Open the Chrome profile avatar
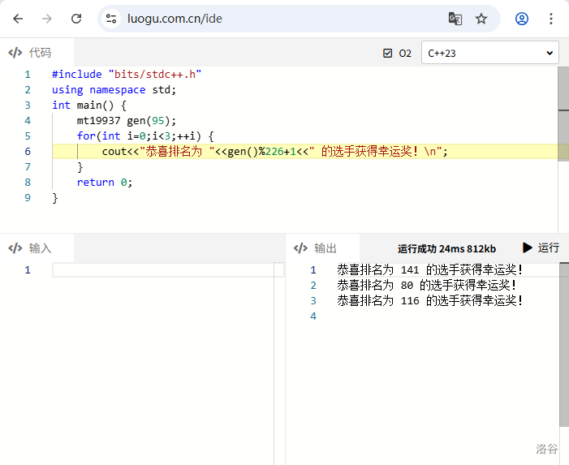This screenshot has width=569, height=465. pyautogui.click(x=522, y=19)
